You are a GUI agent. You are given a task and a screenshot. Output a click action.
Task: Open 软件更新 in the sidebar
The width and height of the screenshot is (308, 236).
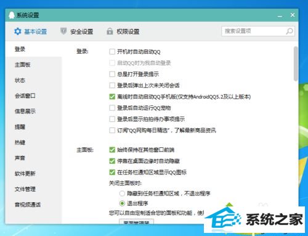(34, 174)
